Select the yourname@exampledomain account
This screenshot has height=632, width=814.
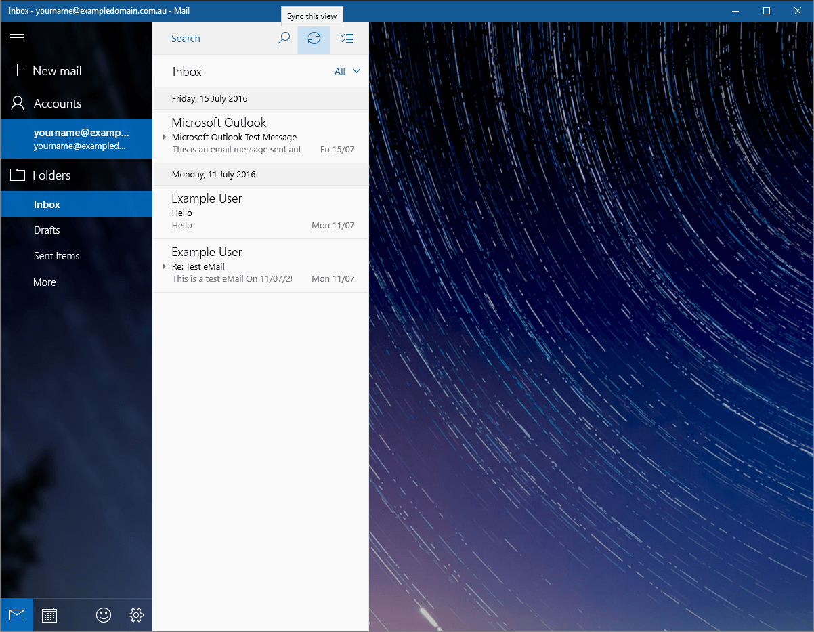click(x=81, y=139)
